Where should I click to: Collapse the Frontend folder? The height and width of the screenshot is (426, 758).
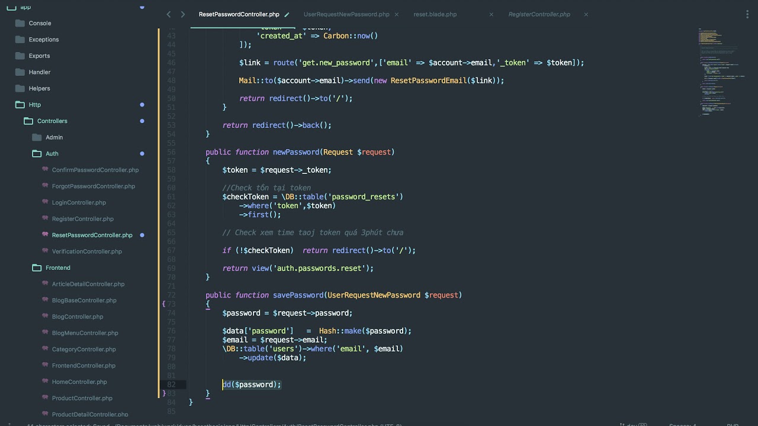[x=58, y=267]
